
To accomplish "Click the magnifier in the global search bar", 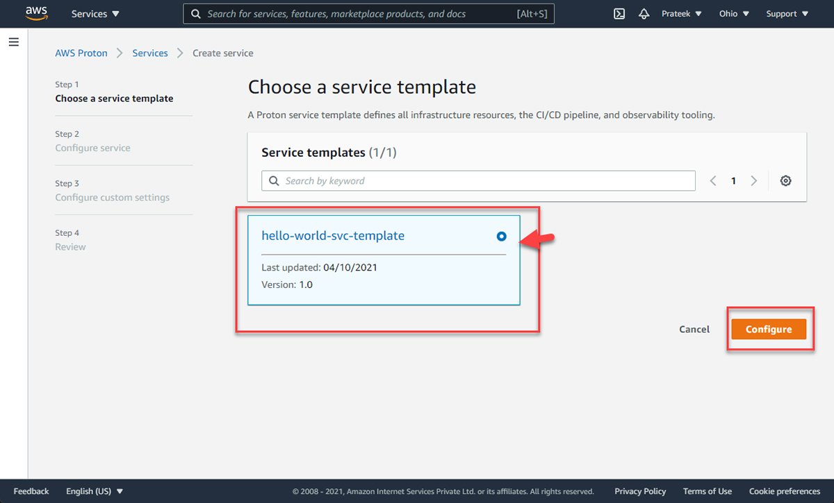I will coord(195,13).
